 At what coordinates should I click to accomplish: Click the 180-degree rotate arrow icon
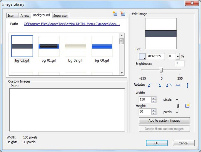168,85
